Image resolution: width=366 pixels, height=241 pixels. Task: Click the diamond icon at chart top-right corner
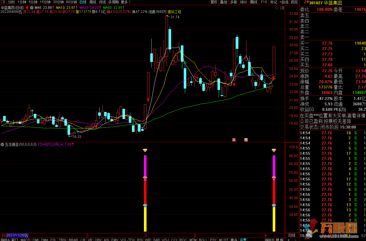(276, 8)
